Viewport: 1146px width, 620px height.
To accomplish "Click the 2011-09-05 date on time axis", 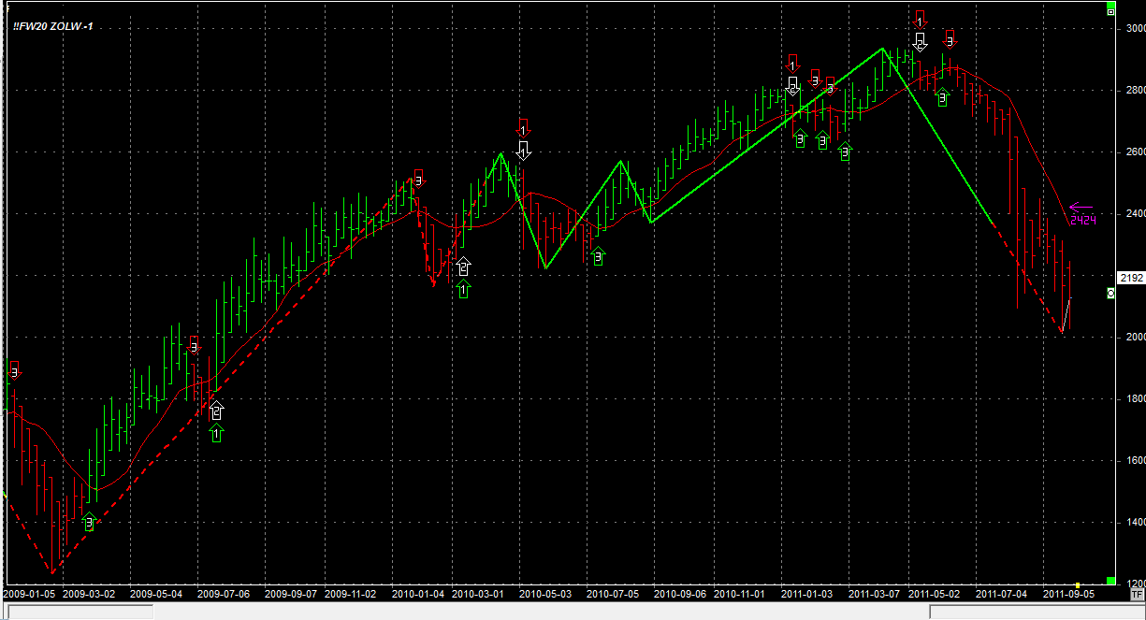I will 1066,594.
